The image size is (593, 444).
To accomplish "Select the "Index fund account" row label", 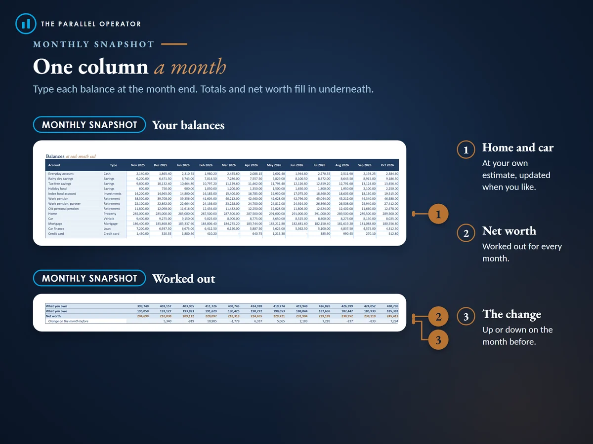I will click(62, 194).
